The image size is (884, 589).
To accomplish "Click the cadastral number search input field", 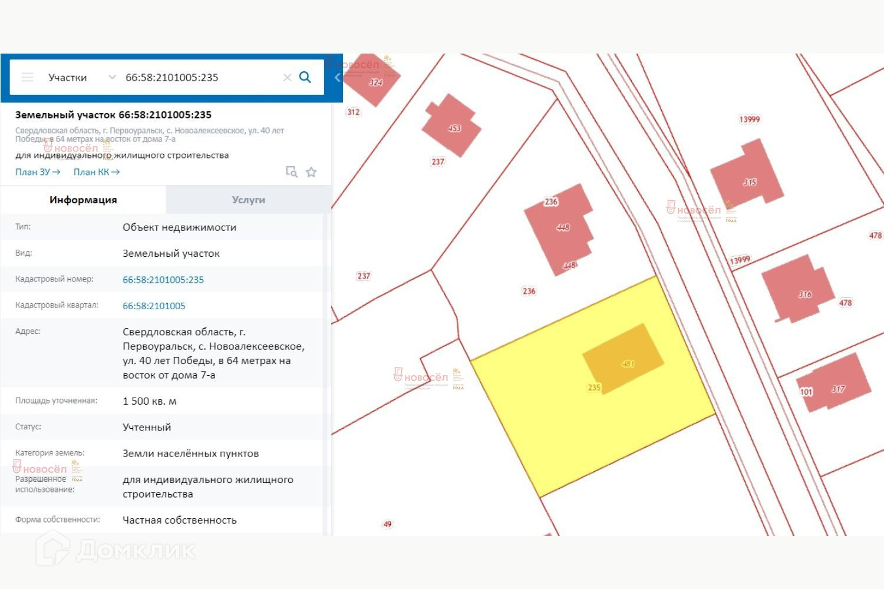I will (200, 77).
